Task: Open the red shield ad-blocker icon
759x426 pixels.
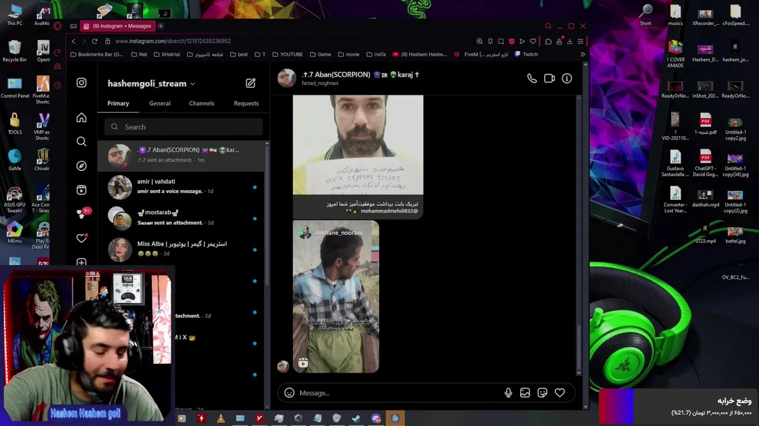Action: (x=512, y=41)
